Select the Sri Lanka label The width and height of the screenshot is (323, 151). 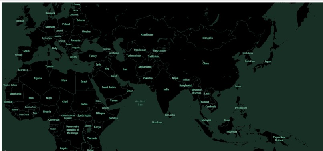pyautogui.click(x=170, y=115)
